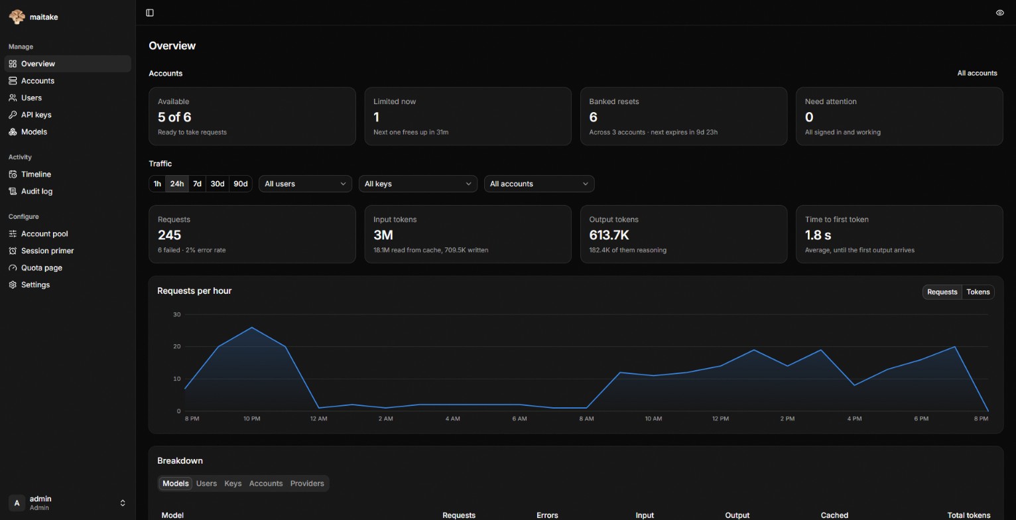This screenshot has height=520, width=1016.
Task: Click the Overview page heading
Action: (x=172, y=46)
